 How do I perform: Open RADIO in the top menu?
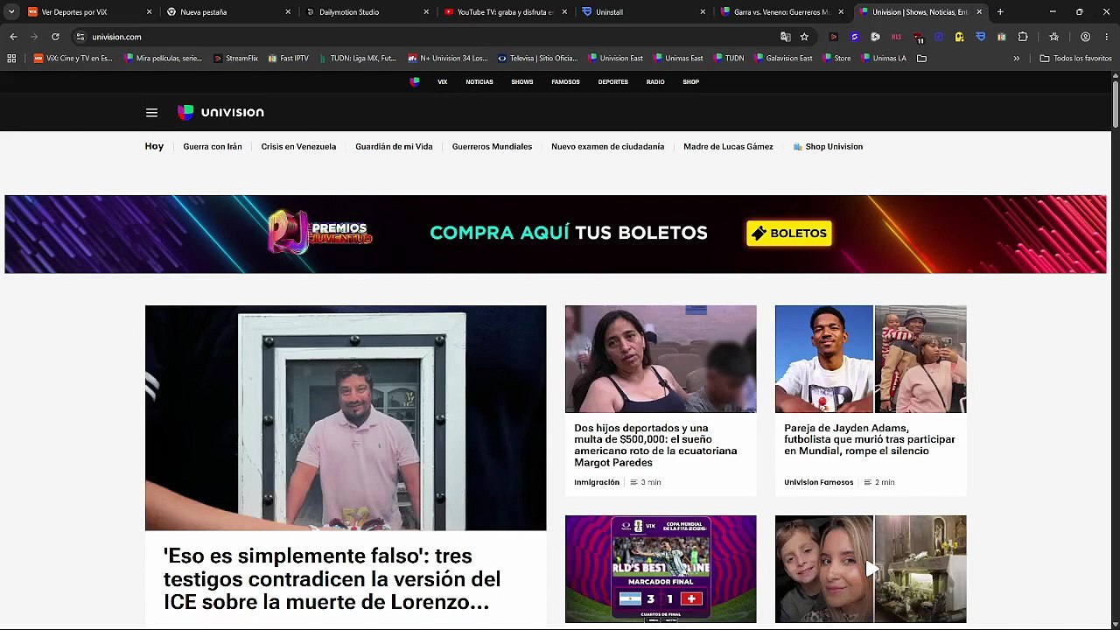655,81
